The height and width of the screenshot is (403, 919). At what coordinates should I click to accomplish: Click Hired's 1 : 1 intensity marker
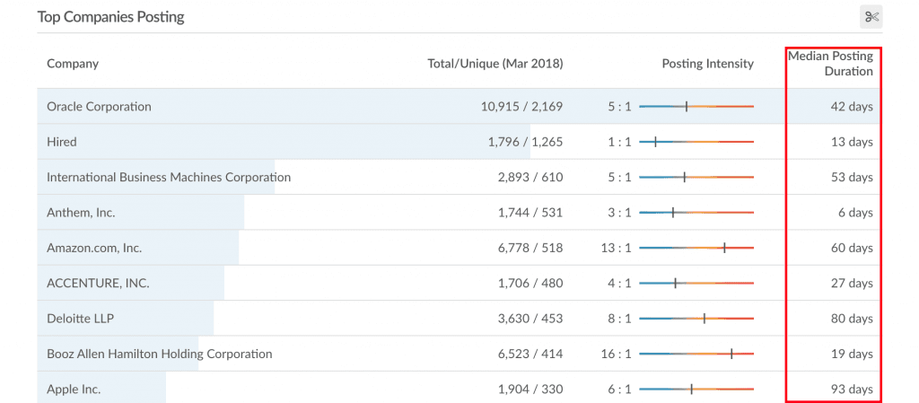coord(655,142)
